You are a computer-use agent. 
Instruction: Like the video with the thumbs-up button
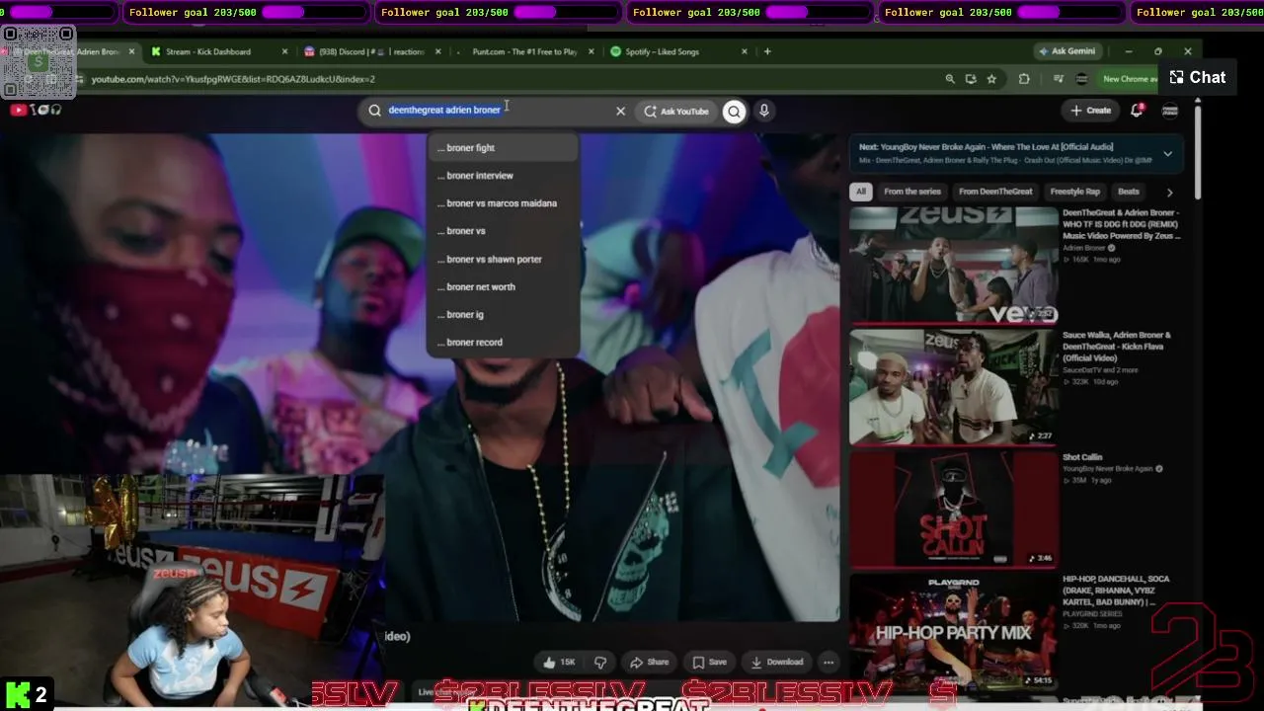(559, 662)
